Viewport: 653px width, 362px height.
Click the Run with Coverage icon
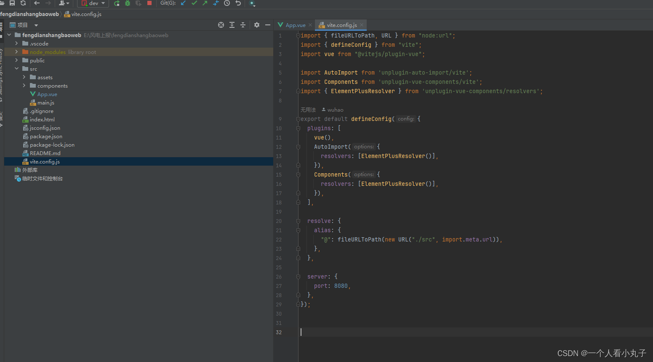pyautogui.click(x=139, y=3)
